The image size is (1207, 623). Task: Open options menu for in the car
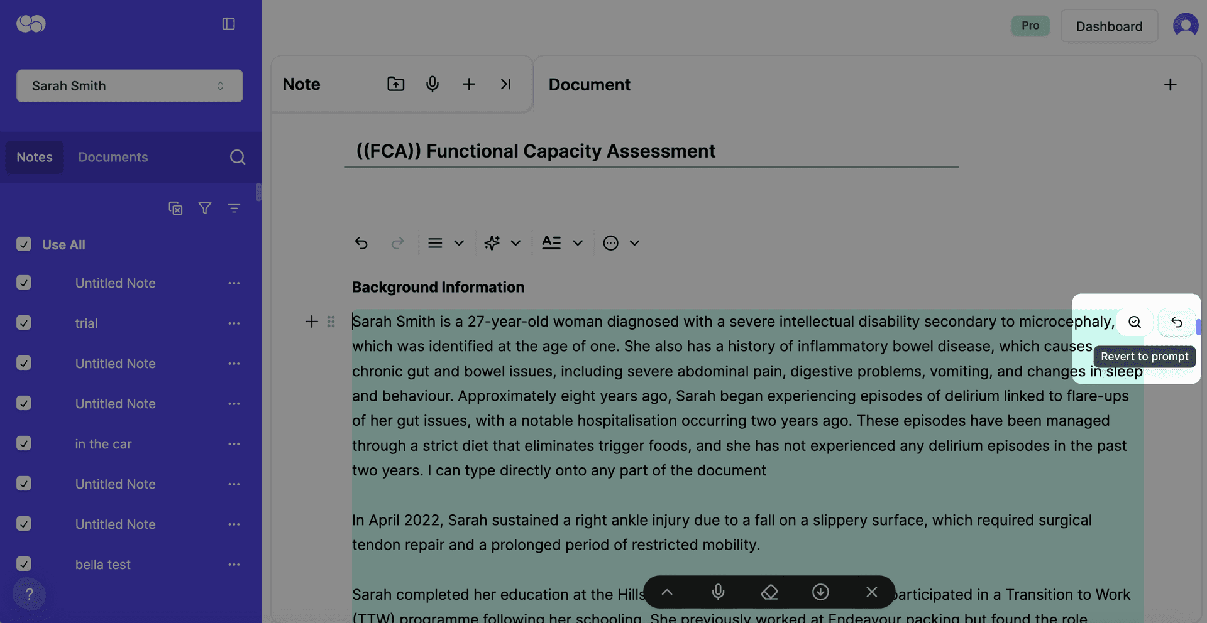click(x=234, y=444)
